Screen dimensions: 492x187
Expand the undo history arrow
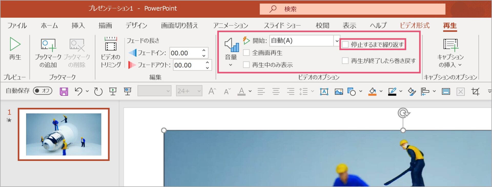pos(87,91)
